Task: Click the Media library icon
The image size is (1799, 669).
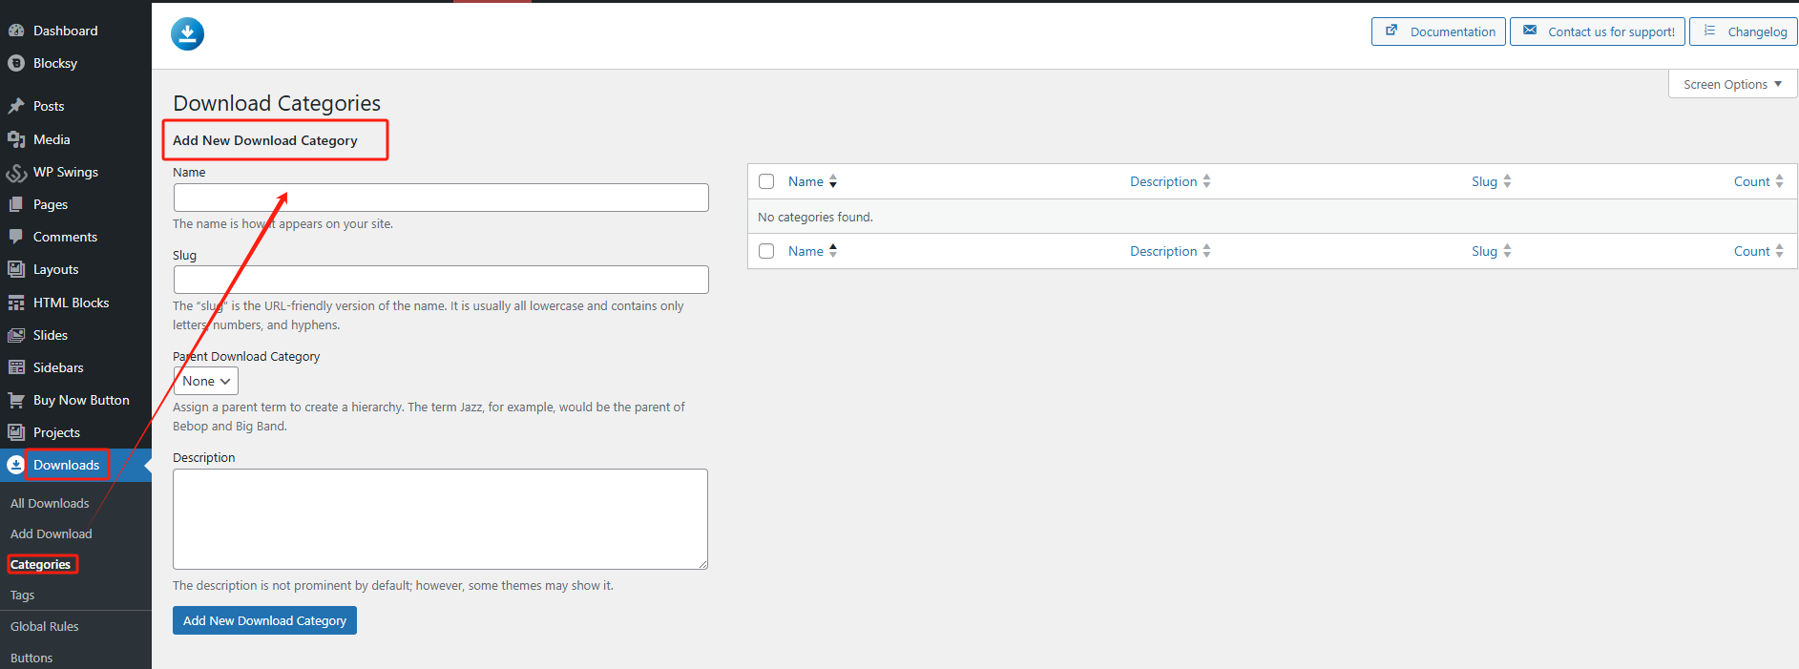Action: (x=16, y=139)
